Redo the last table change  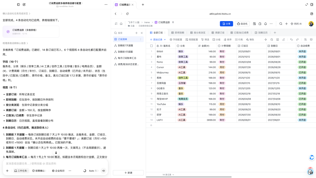(x=297, y=40)
